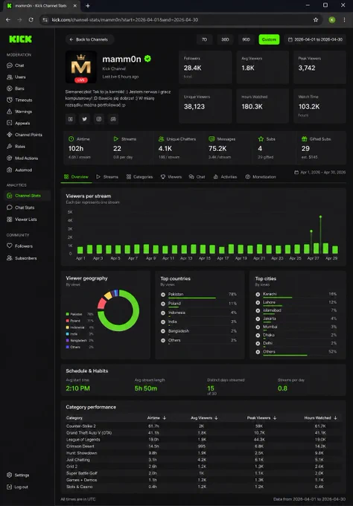Image resolution: width=353 pixels, height=506 pixels.
Task: Open a new browser tab
Action: coord(88,5)
